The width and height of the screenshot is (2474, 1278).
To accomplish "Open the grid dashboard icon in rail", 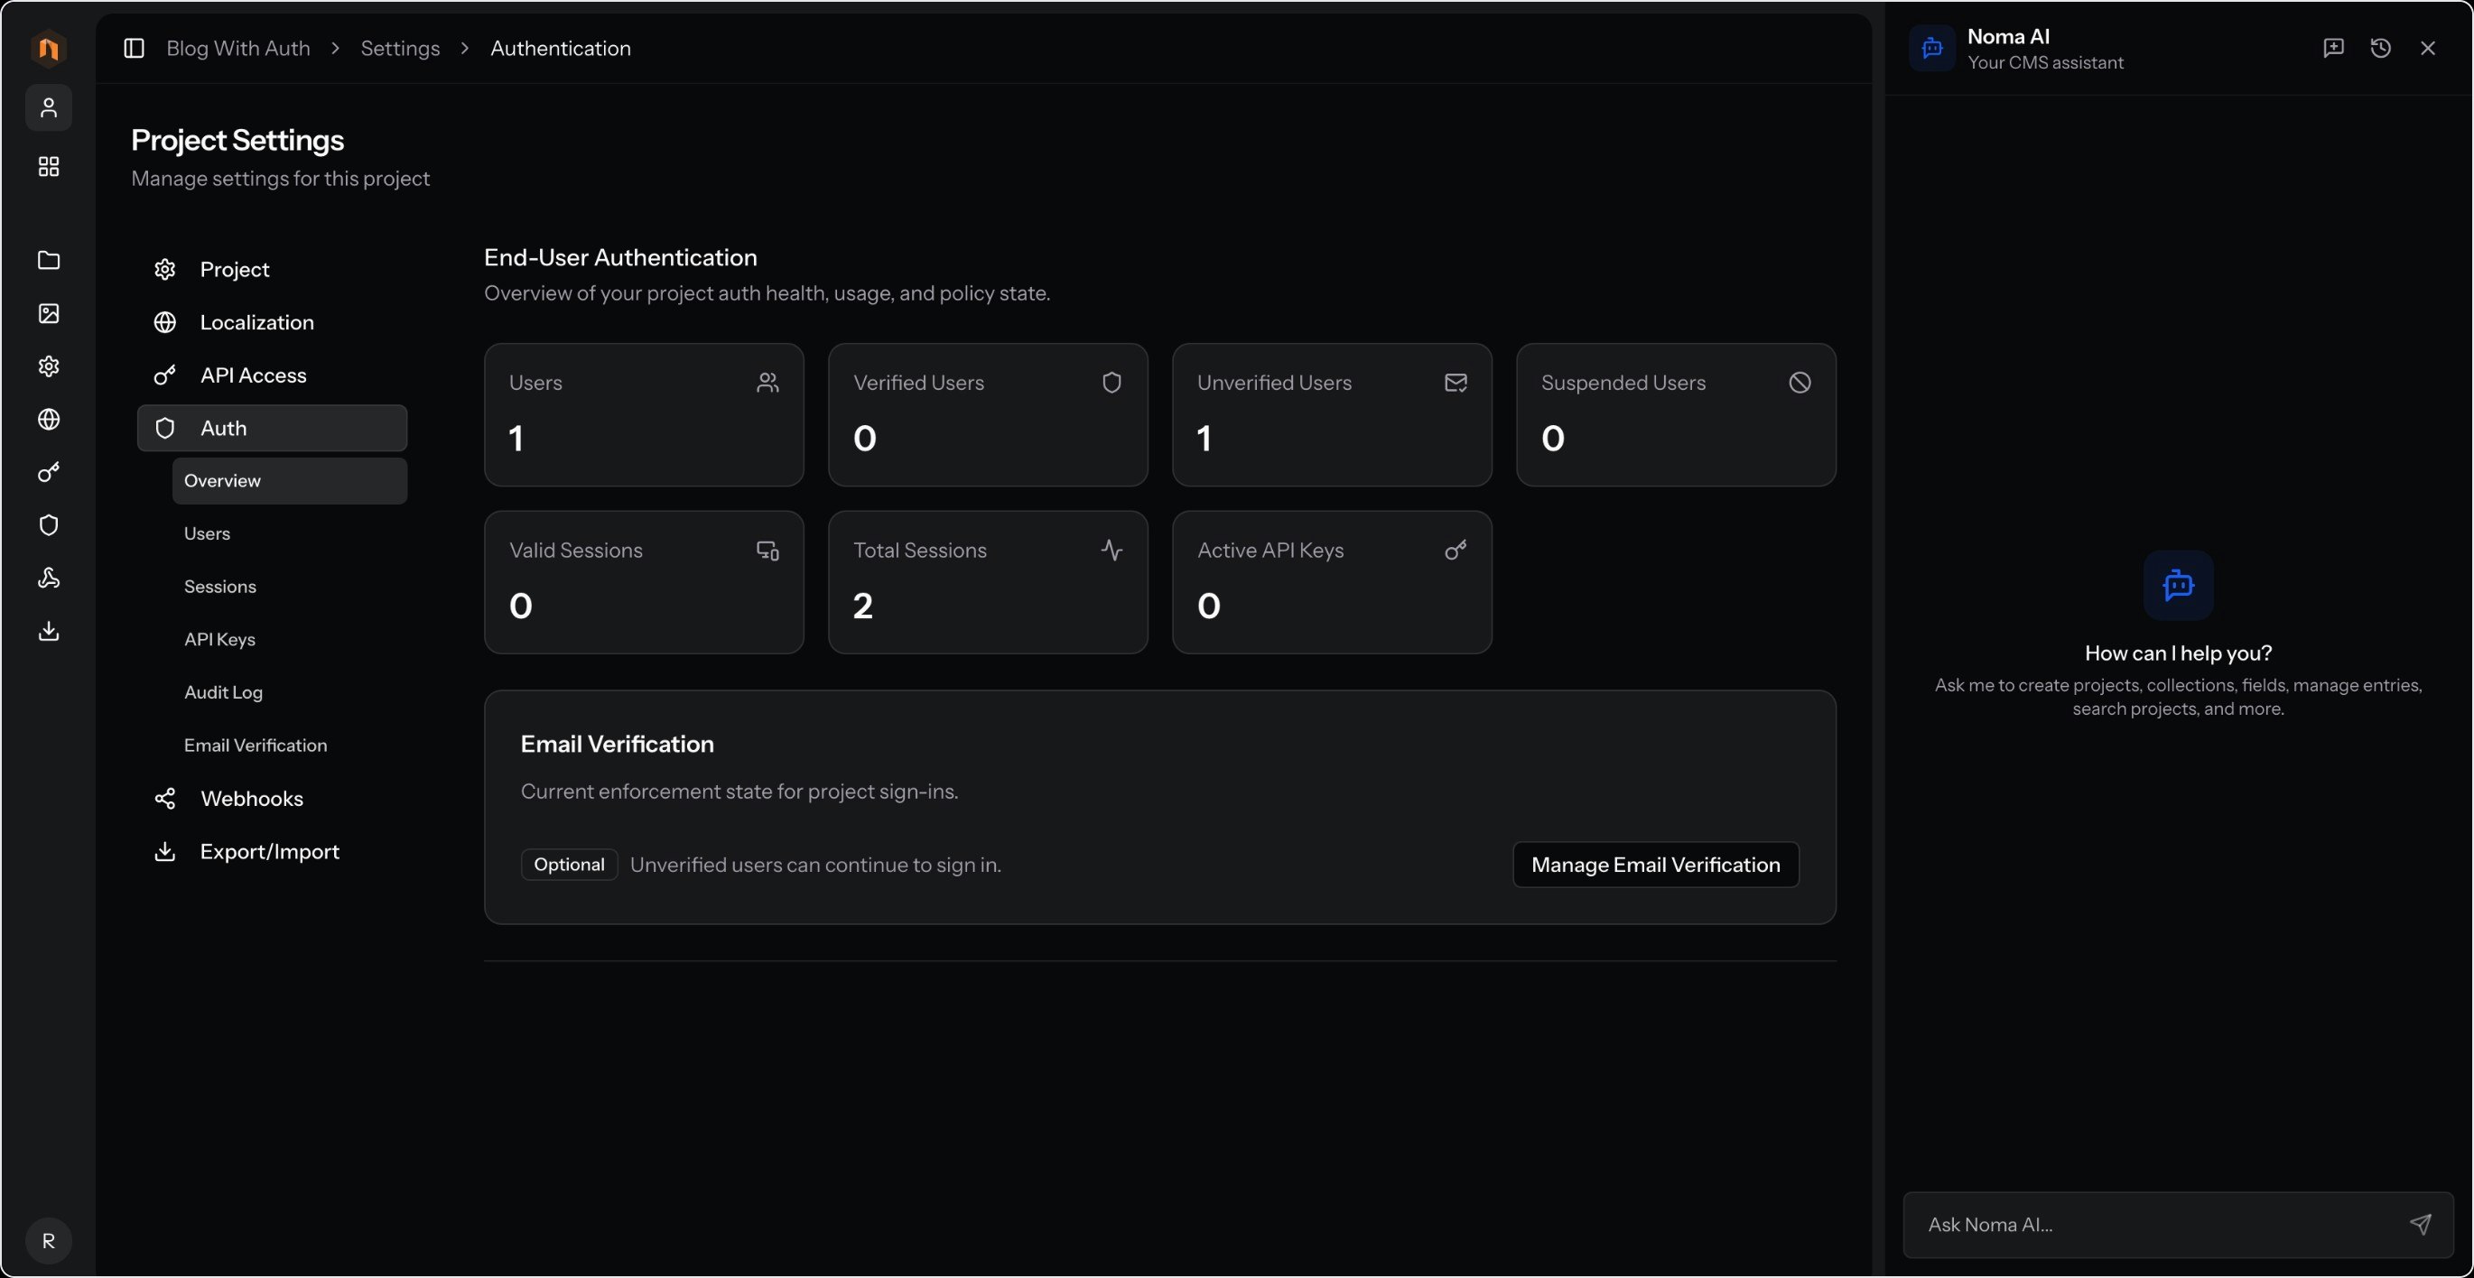I will tap(48, 166).
